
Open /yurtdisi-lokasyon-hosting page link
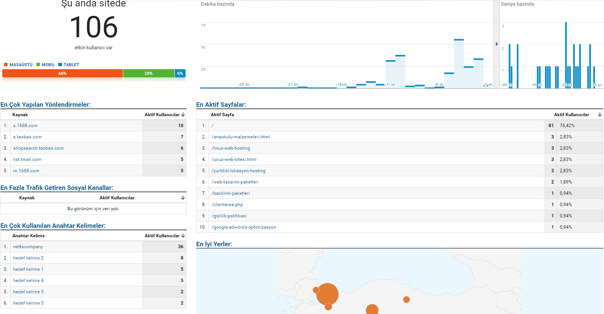click(x=238, y=171)
